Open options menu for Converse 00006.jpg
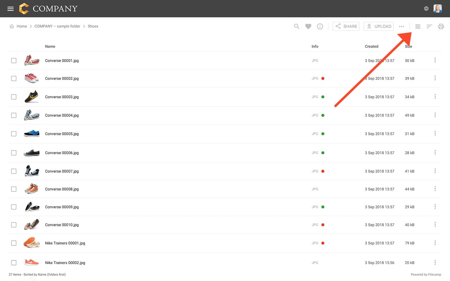The height and width of the screenshot is (281, 450). coord(435,152)
